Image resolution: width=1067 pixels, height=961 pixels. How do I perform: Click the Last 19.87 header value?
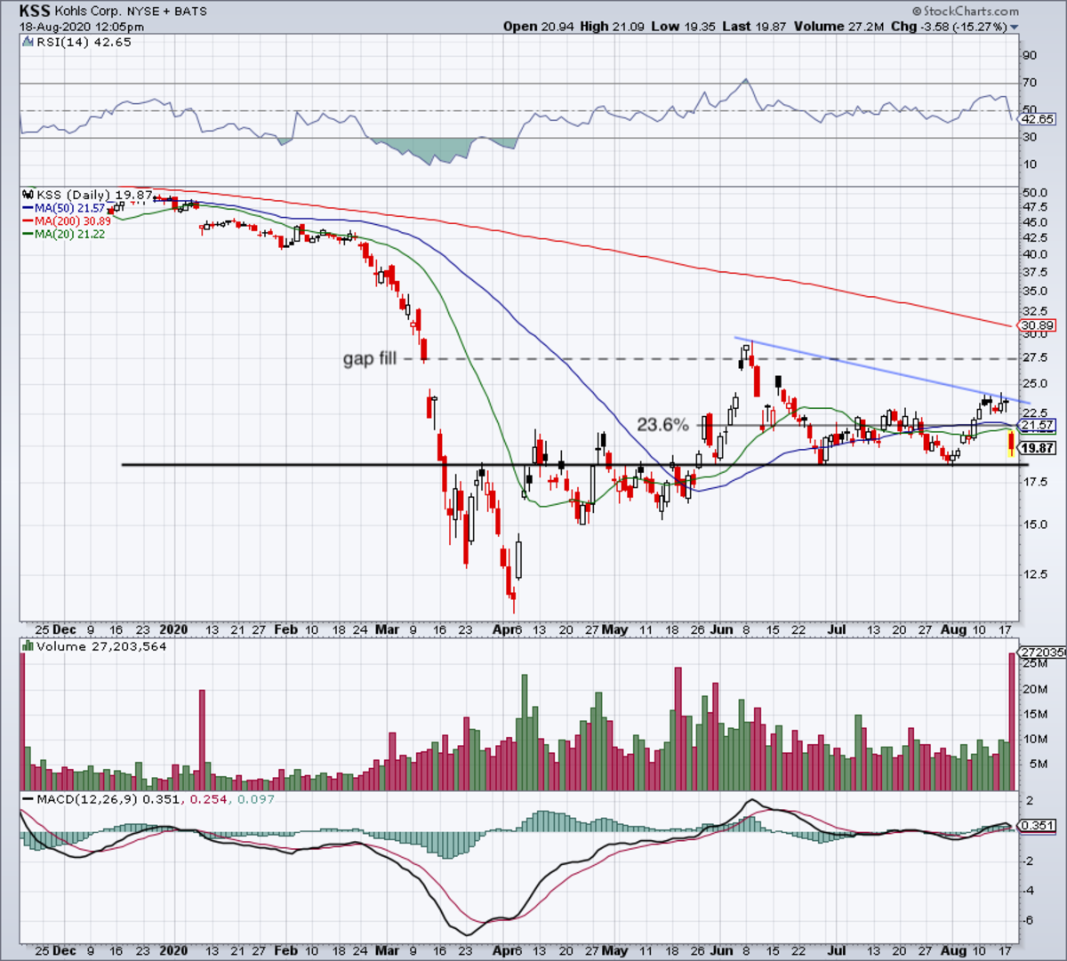[755, 27]
